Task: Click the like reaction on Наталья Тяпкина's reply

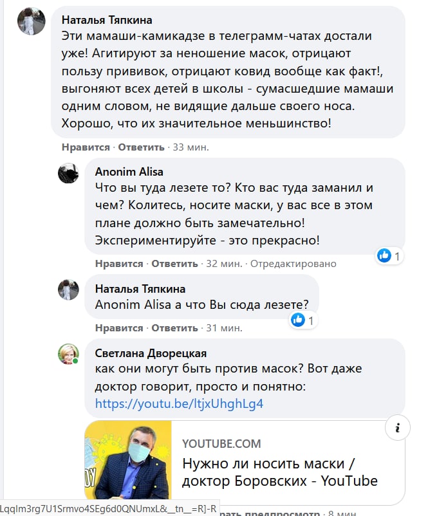Action: click(303, 320)
